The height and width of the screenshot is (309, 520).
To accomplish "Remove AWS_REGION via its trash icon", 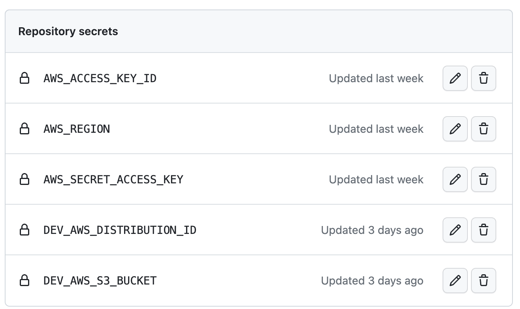I will click(484, 129).
